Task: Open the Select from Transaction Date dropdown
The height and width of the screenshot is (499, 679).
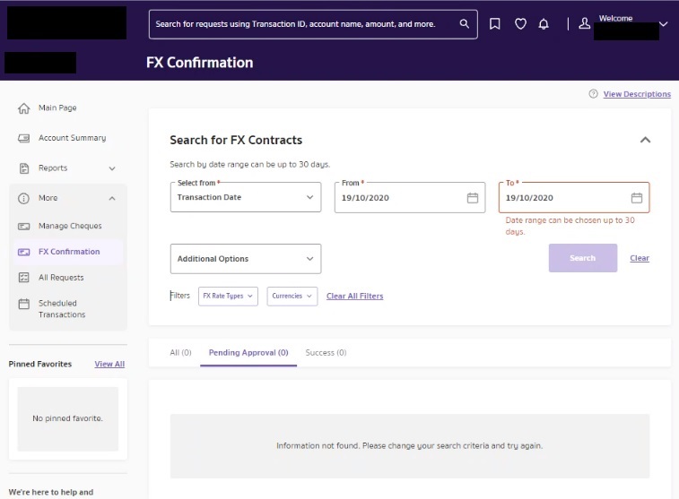Action: tap(245, 197)
